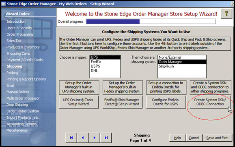
Task: Click Configure Endicia Dazzle for USPS
Action: [166, 102]
